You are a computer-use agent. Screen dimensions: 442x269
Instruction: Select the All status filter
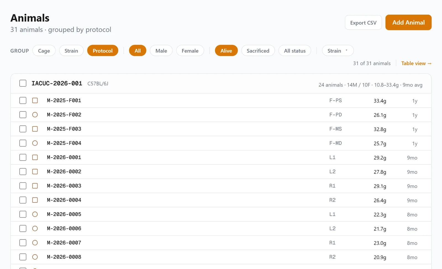point(295,50)
